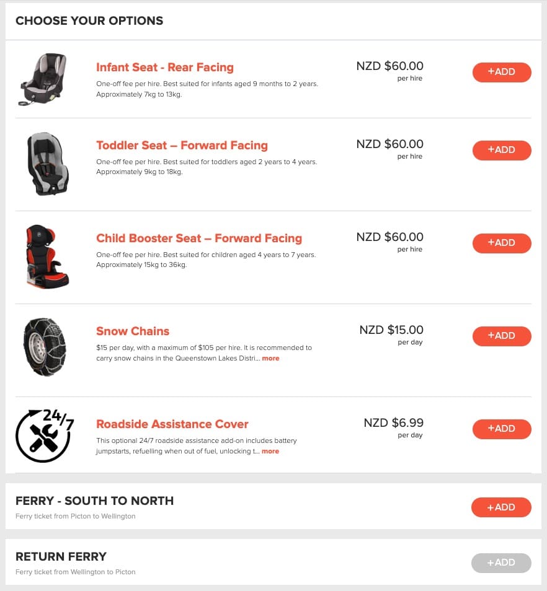Expand the Snow Chains description with more

270,359
